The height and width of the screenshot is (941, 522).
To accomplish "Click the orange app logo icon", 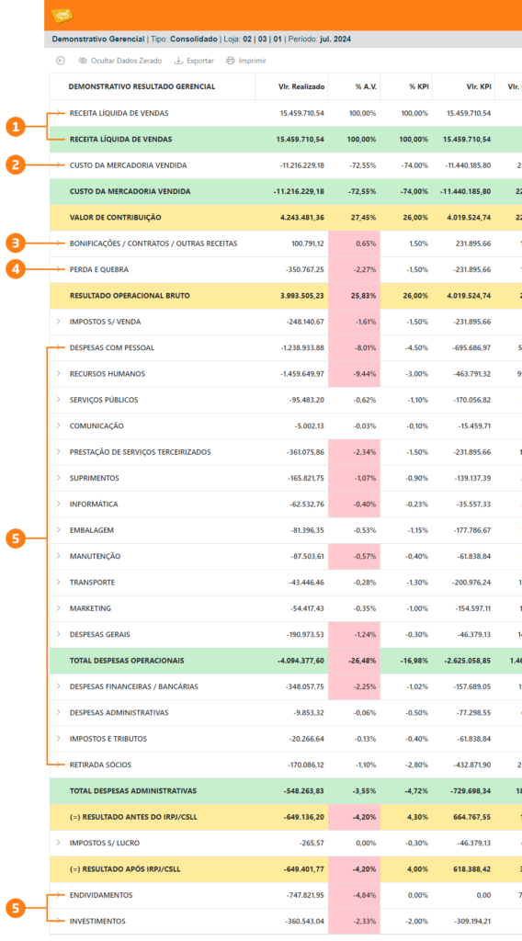I will 62,15.
